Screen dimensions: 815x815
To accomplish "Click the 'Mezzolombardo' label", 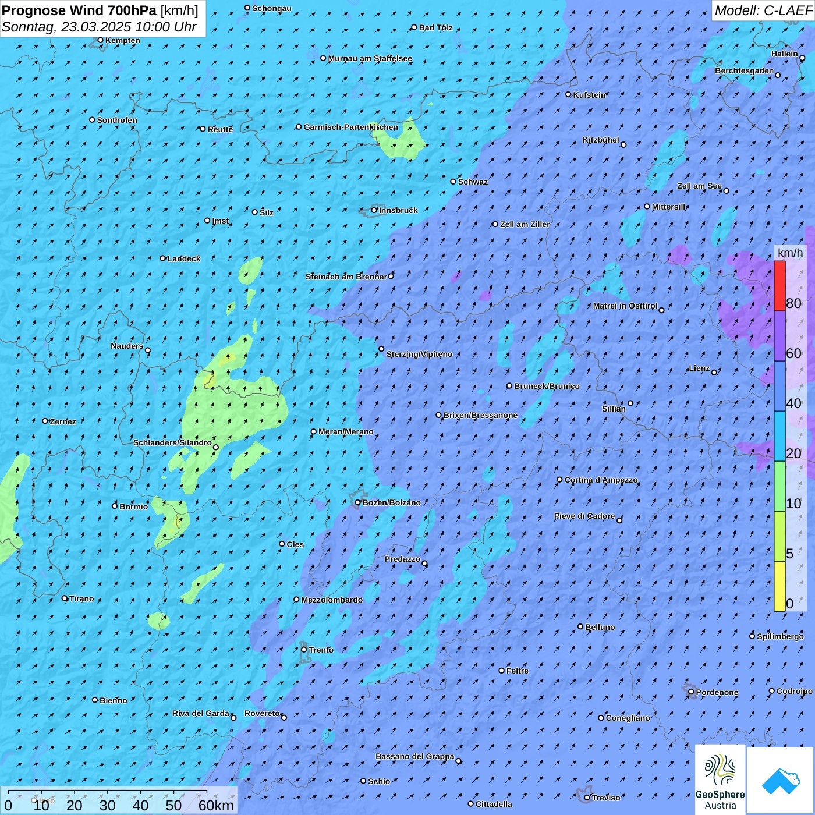I will (x=332, y=600).
